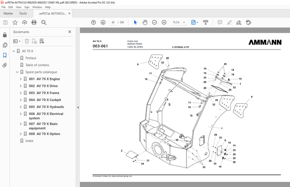290x187 pixels.
Task: Expand the 006 AV 70 X Electrical system bookmark
Action: coord(21,114)
